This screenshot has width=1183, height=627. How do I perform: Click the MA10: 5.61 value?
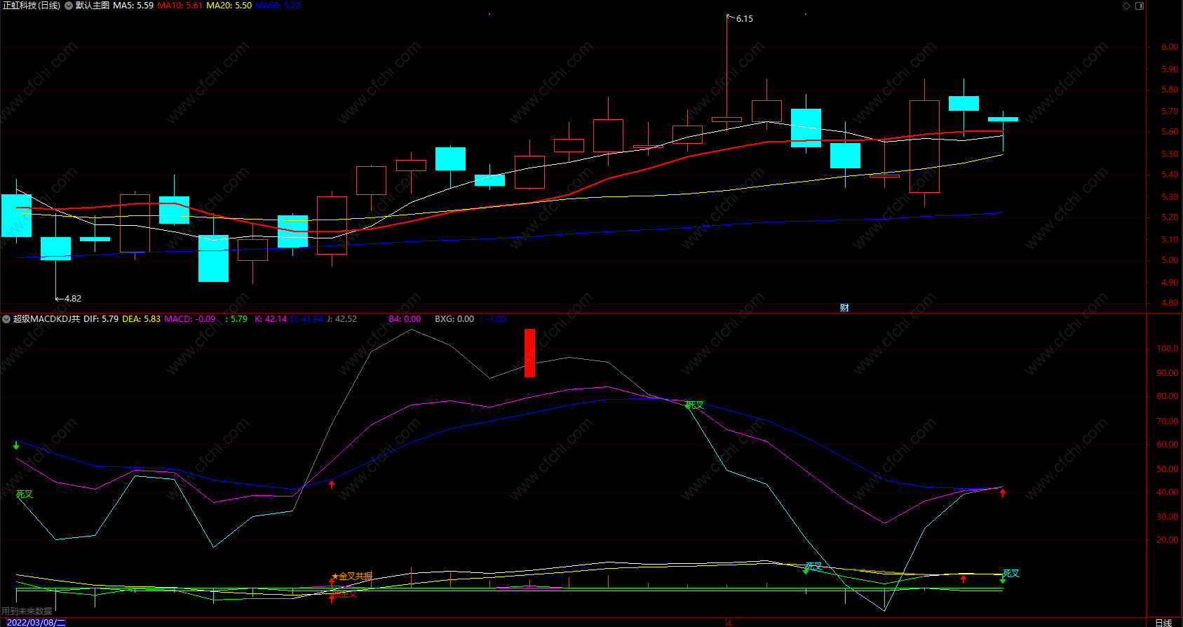pyautogui.click(x=180, y=6)
